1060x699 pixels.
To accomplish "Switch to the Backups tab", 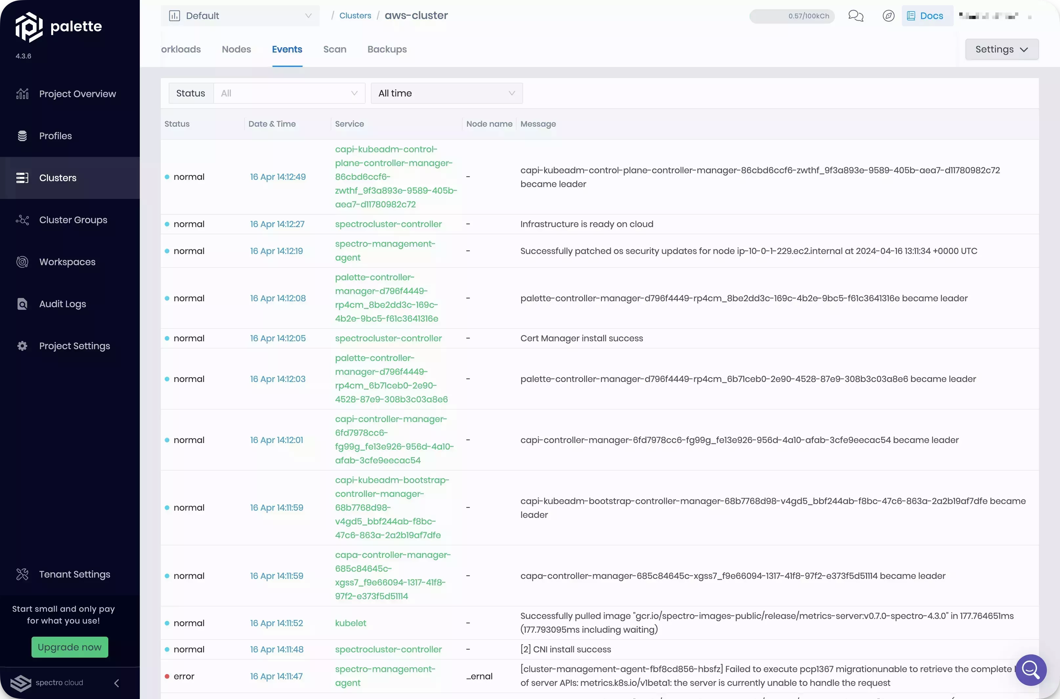I will point(387,50).
